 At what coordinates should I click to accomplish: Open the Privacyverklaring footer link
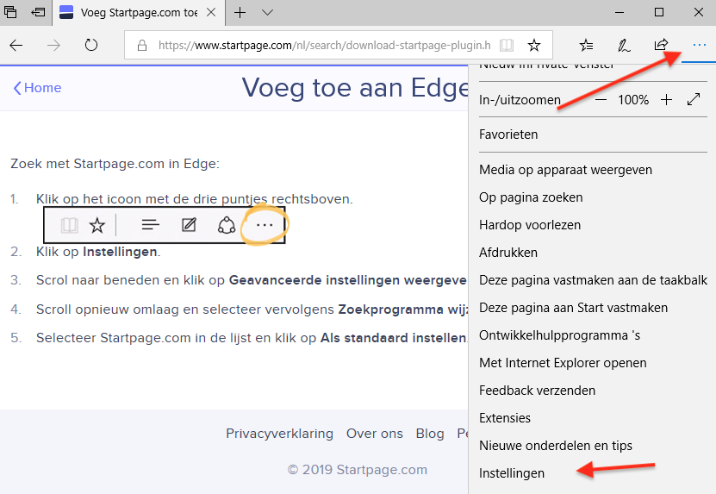[x=279, y=434]
